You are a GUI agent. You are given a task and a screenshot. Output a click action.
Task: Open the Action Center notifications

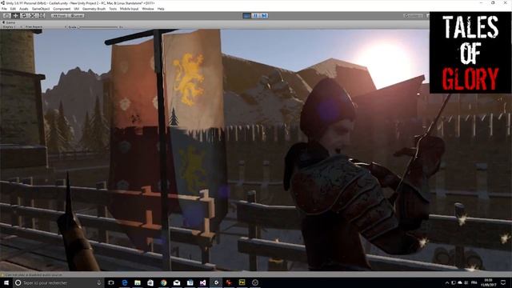coord(503,282)
